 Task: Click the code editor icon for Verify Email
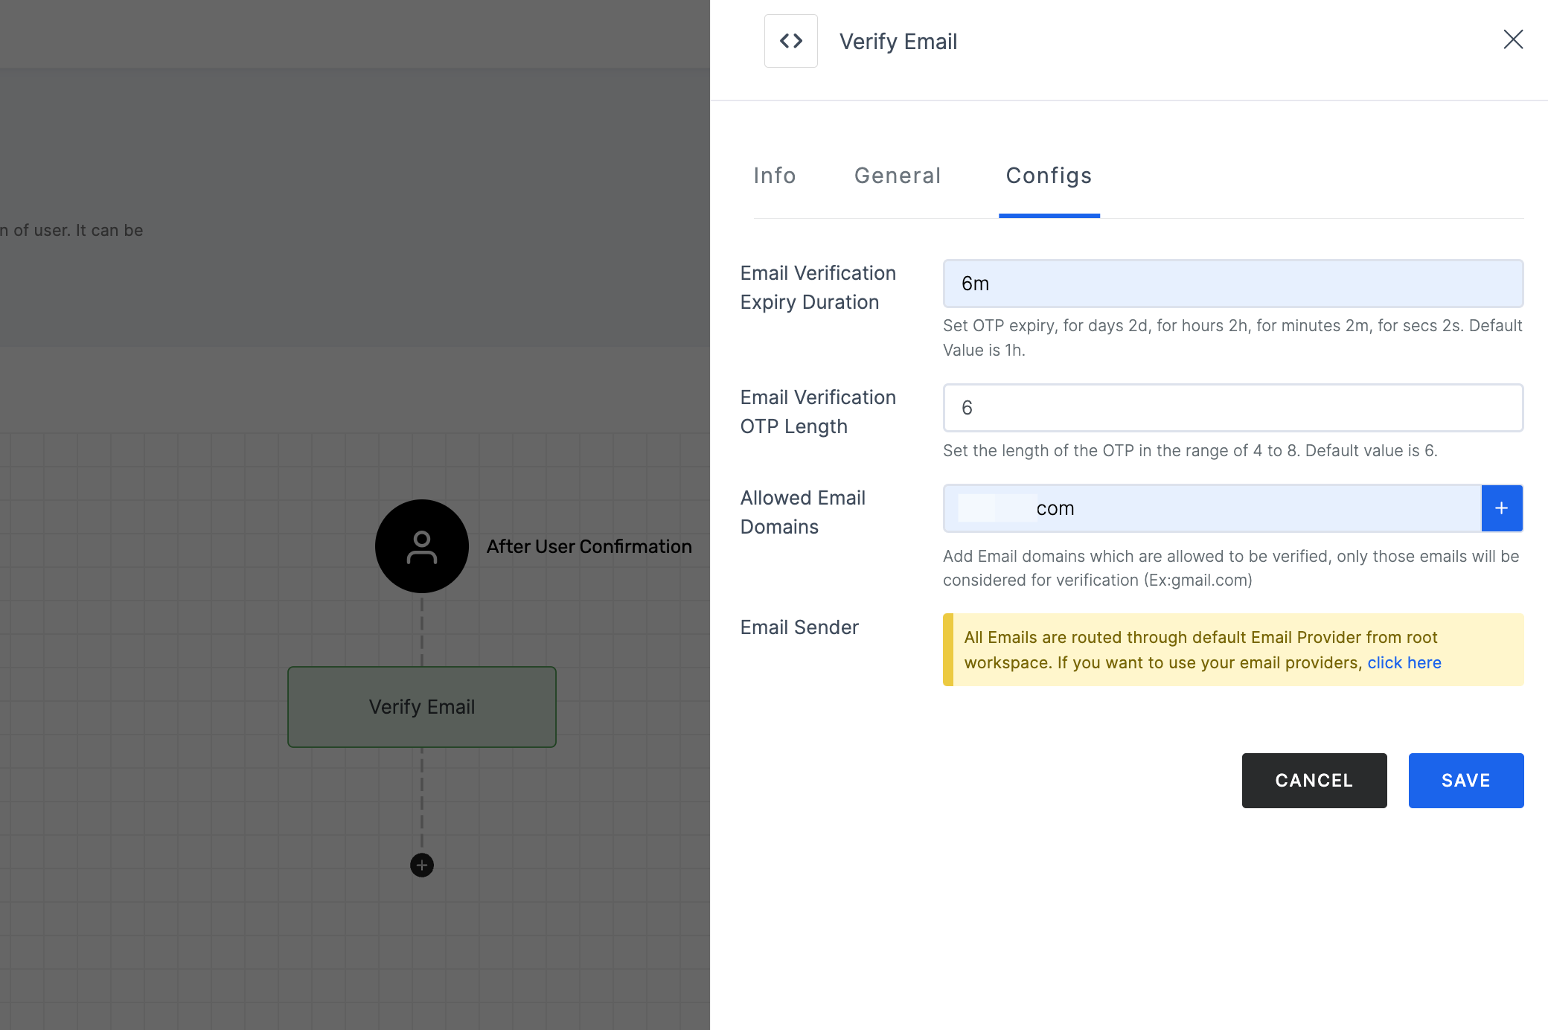790,40
